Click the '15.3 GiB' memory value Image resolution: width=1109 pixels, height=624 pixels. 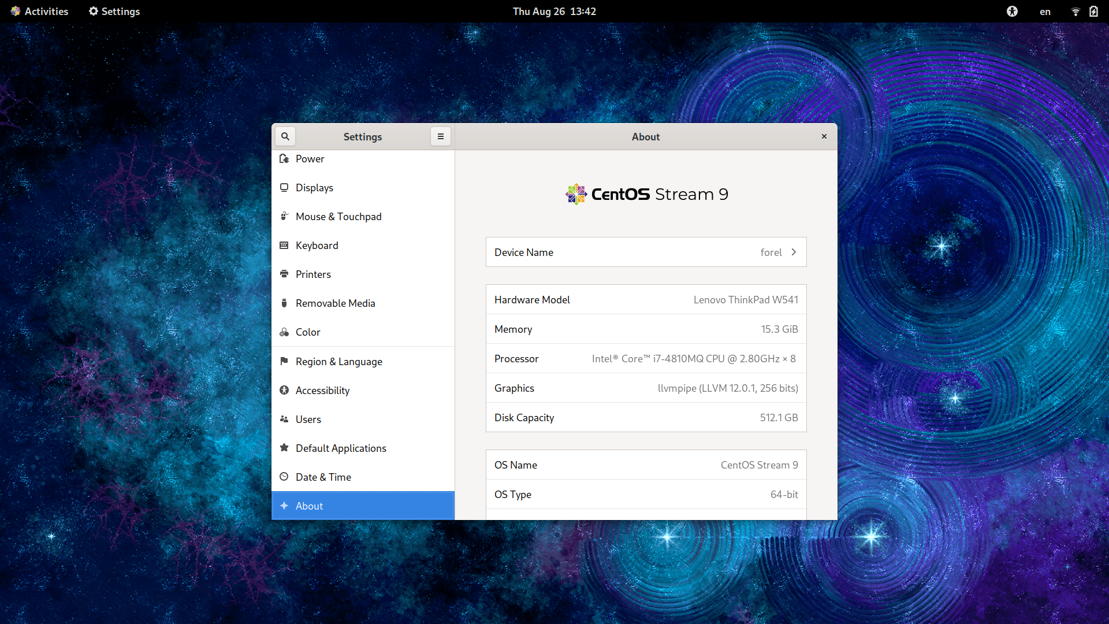(x=779, y=329)
